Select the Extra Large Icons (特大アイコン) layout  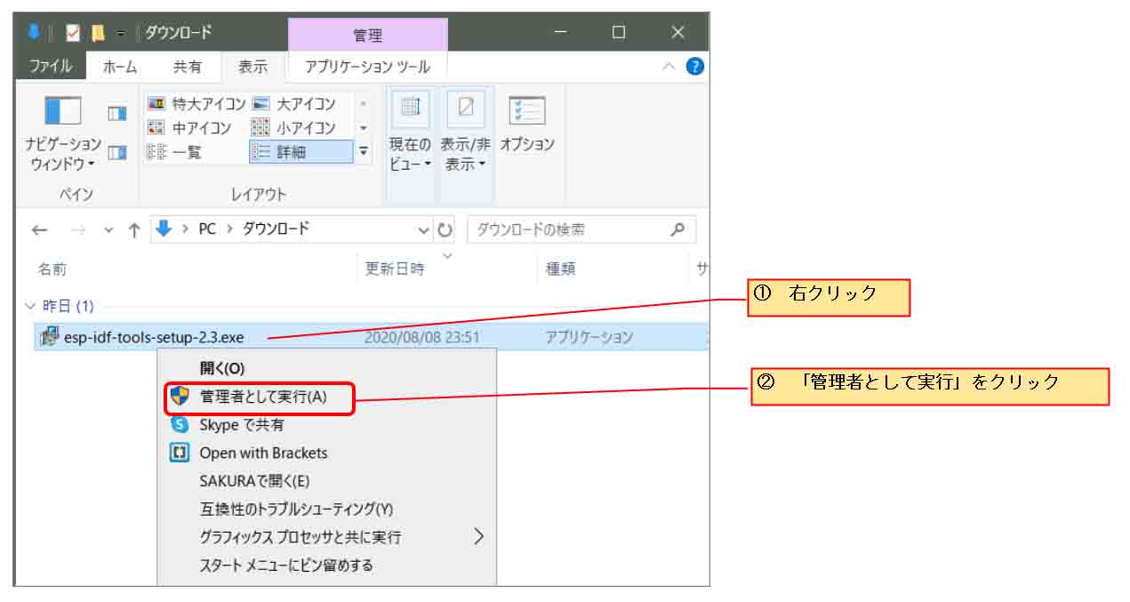(x=197, y=104)
